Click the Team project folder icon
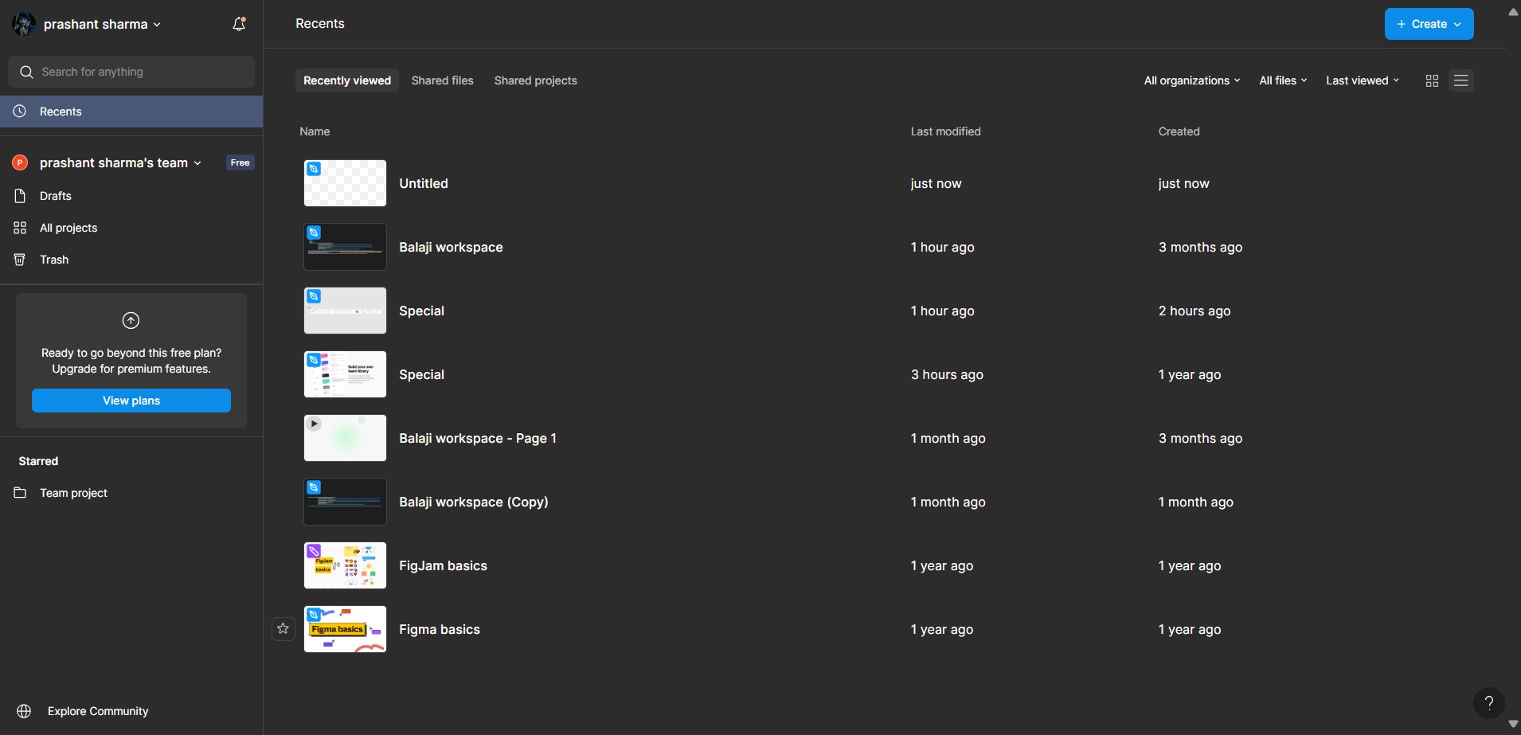The width and height of the screenshot is (1521, 735). [x=20, y=493]
